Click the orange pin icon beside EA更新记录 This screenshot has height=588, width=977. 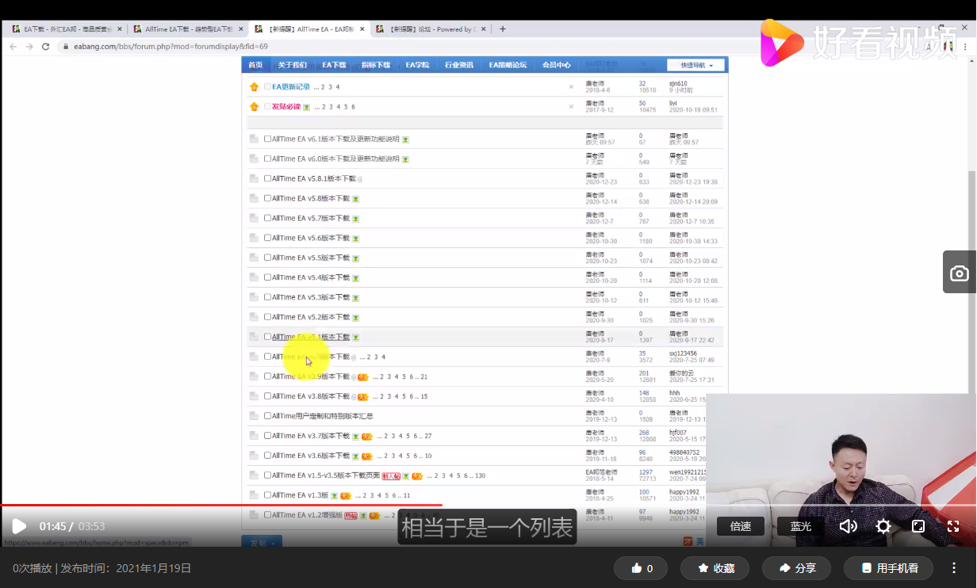[254, 86]
